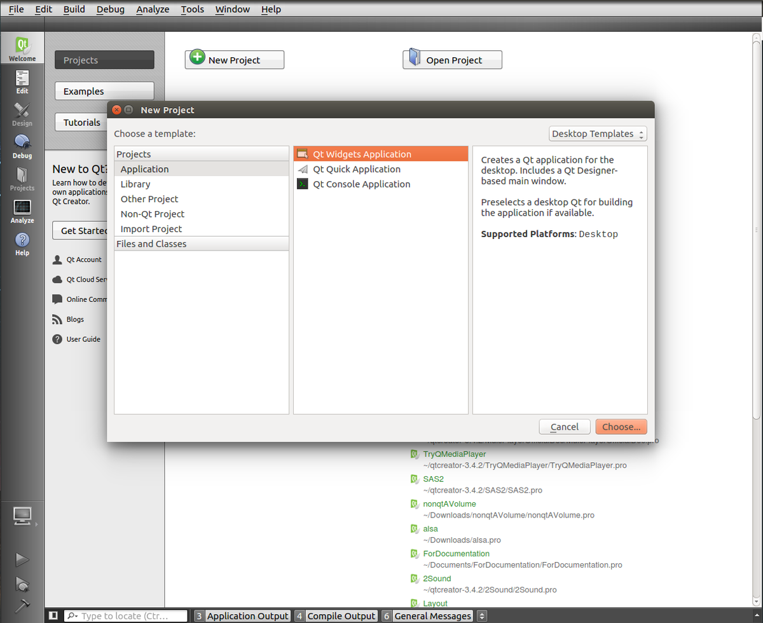Expand the Files and Classes section
Screen dimensions: 763x623
[x=151, y=243]
